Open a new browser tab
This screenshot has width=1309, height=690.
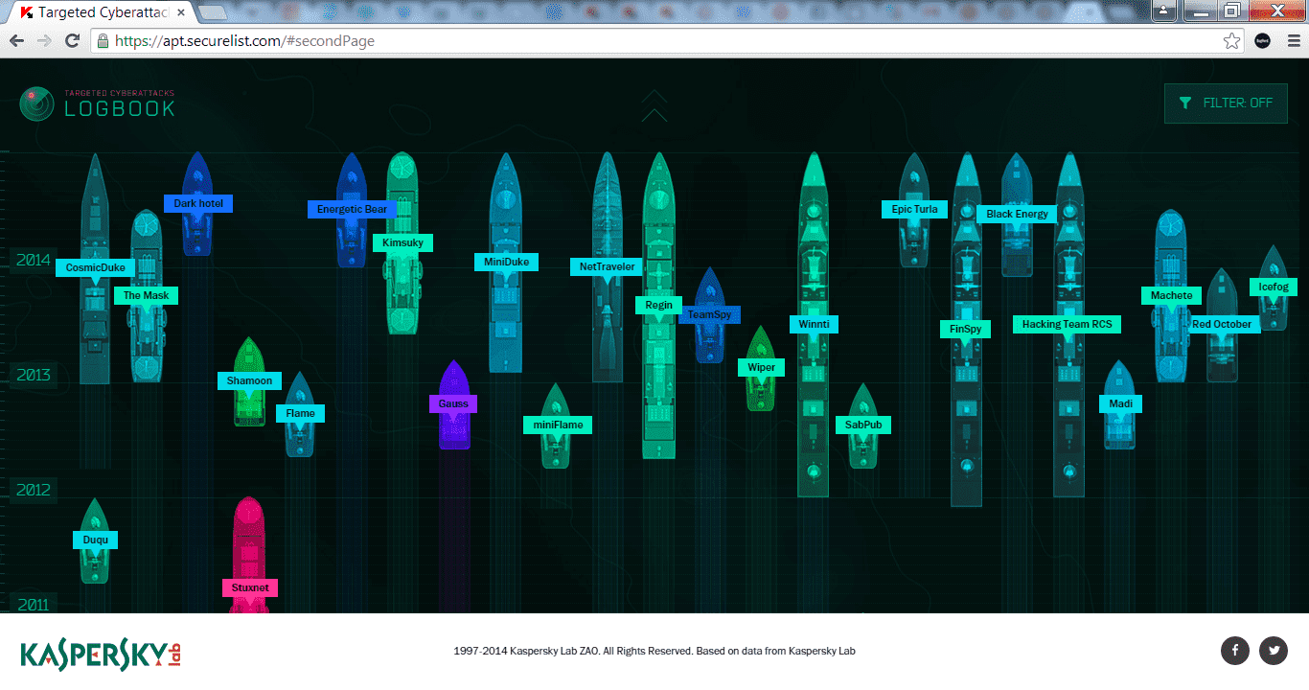211,13
